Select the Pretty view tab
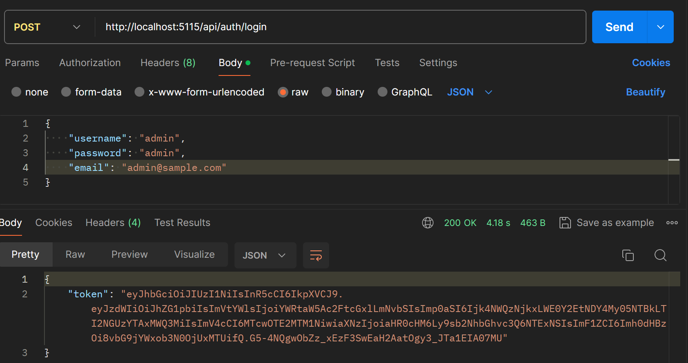 tap(26, 255)
